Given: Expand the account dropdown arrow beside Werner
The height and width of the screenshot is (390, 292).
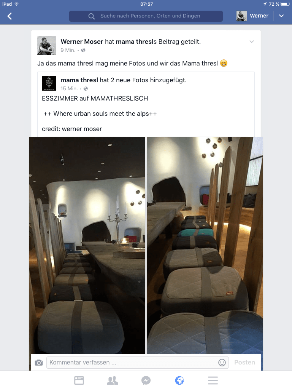Looking at the screenshot, I should [x=281, y=16].
